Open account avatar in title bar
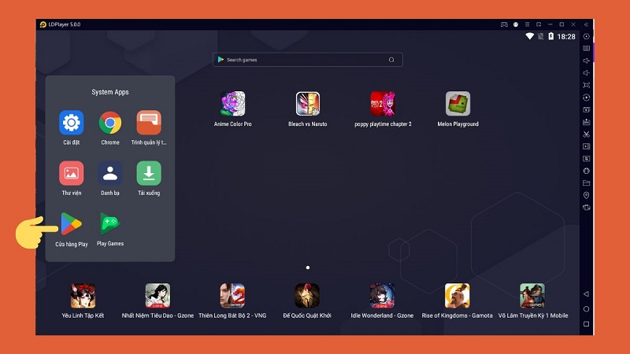The width and height of the screenshot is (630, 354). 516,24
